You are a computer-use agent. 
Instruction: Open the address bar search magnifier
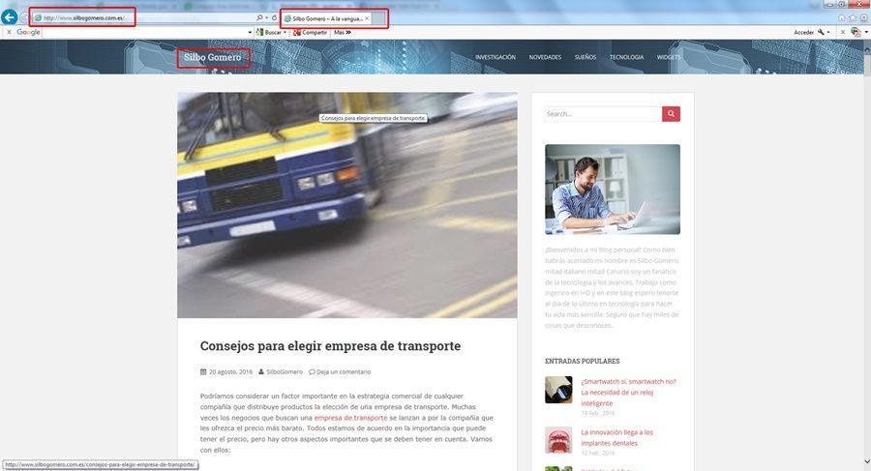[258, 17]
